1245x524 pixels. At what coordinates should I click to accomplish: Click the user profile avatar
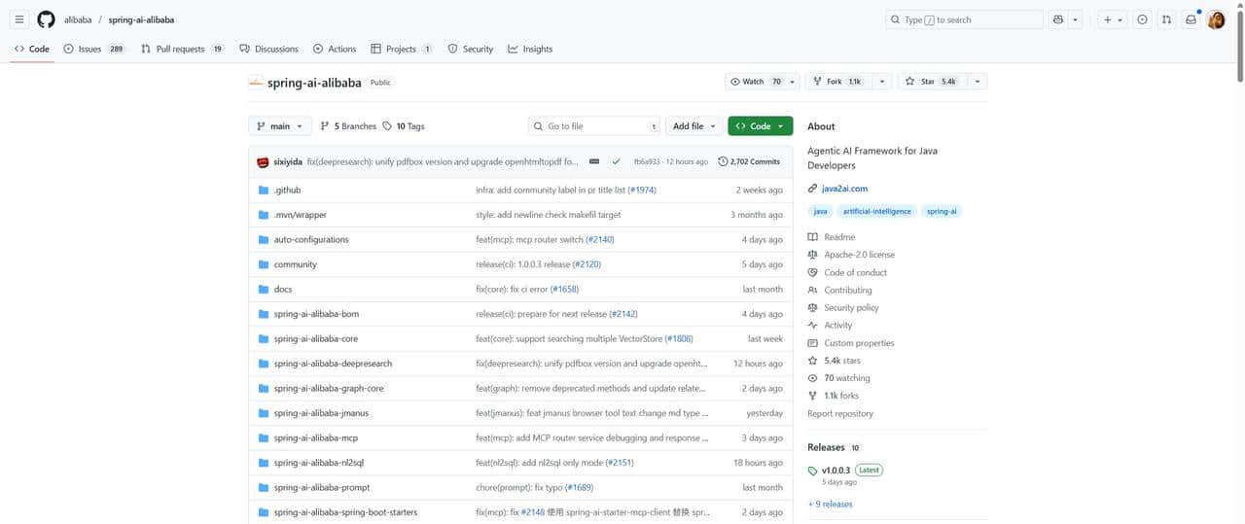[1216, 19]
